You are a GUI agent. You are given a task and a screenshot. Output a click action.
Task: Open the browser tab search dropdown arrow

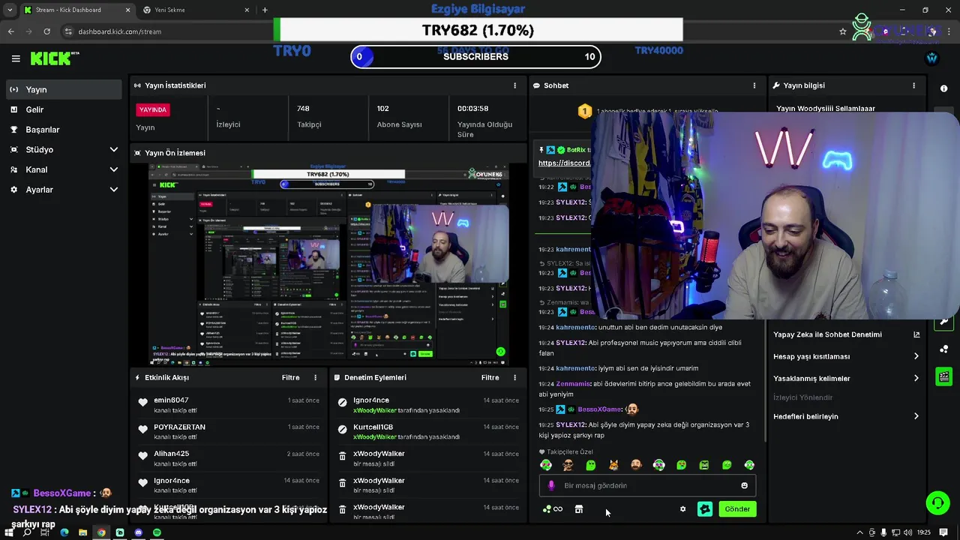pyautogui.click(x=9, y=10)
